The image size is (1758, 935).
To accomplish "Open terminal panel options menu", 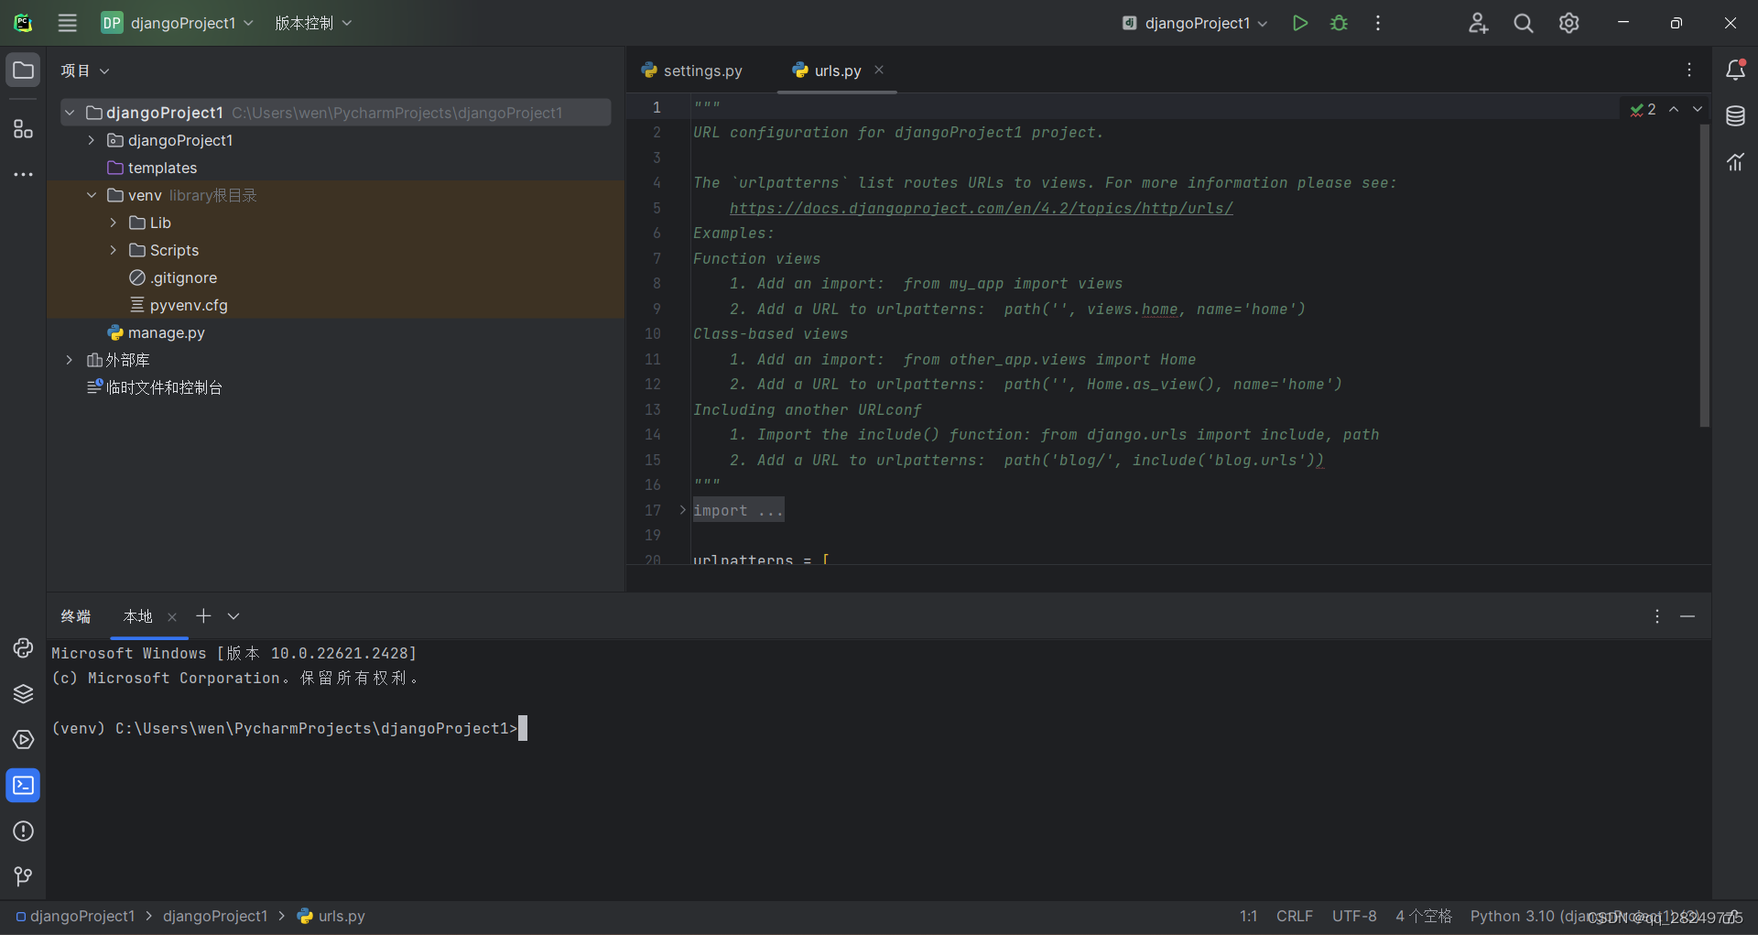I will (1656, 616).
